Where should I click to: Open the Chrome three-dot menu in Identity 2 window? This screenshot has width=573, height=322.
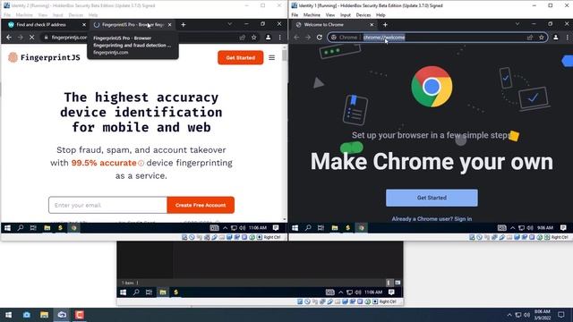click(x=280, y=38)
